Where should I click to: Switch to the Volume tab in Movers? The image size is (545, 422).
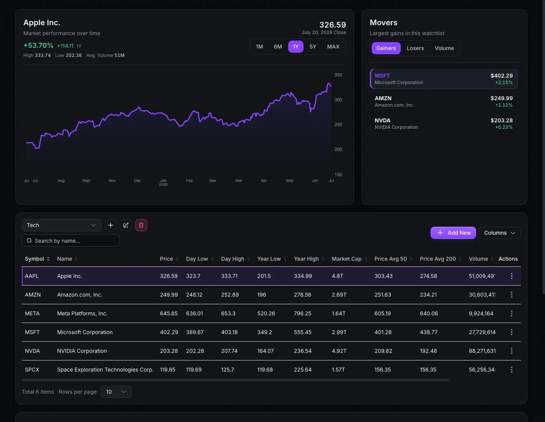[444, 48]
